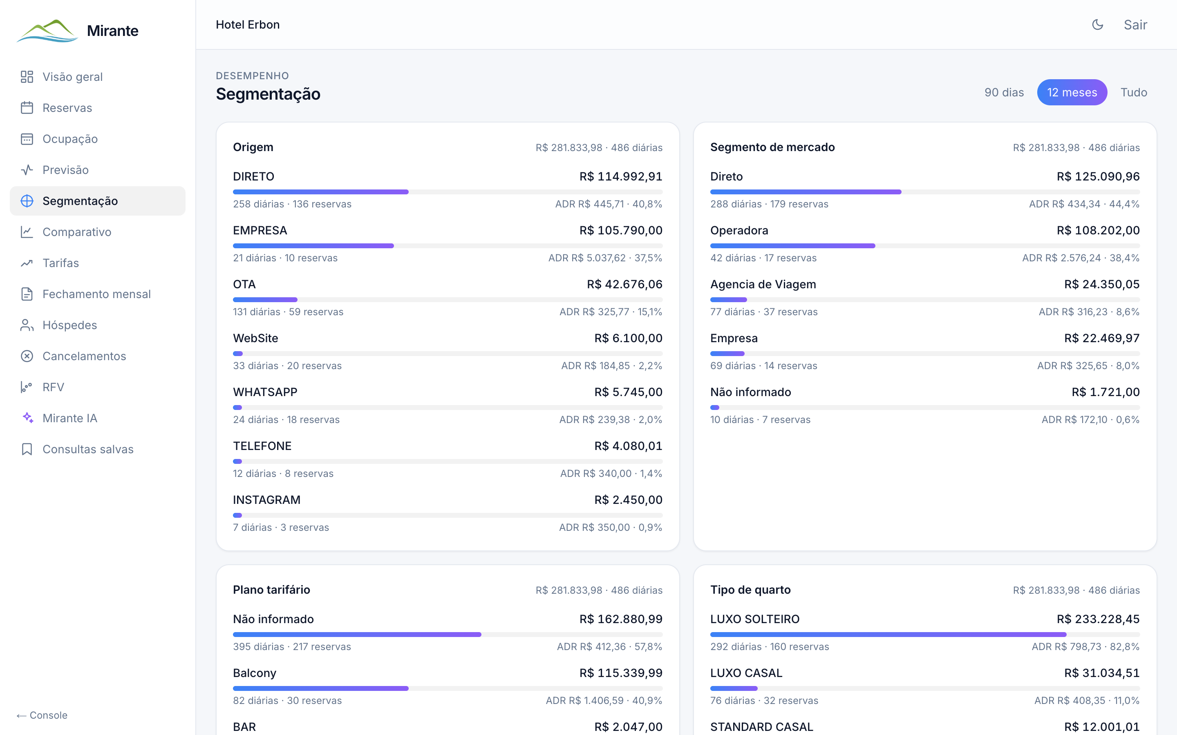Open Consultas salvas
Image resolution: width=1177 pixels, height=735 pixels.
97,449
